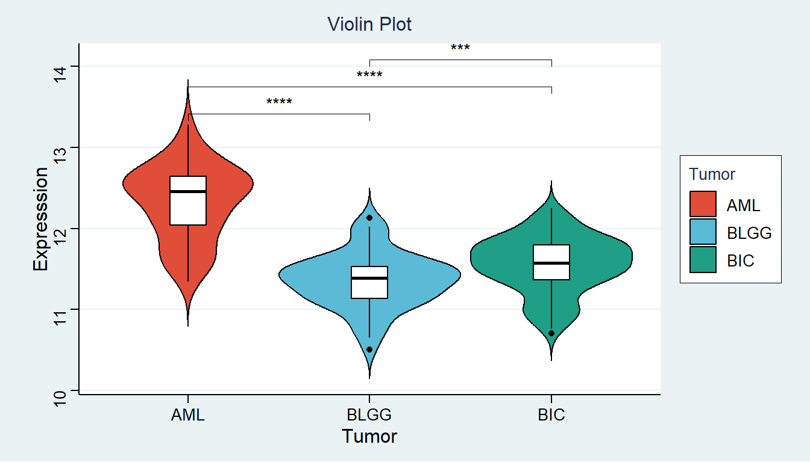This screenshot has width=810, height=462.
Task: Click the red AML legend swatch
Action: [703, 204]
